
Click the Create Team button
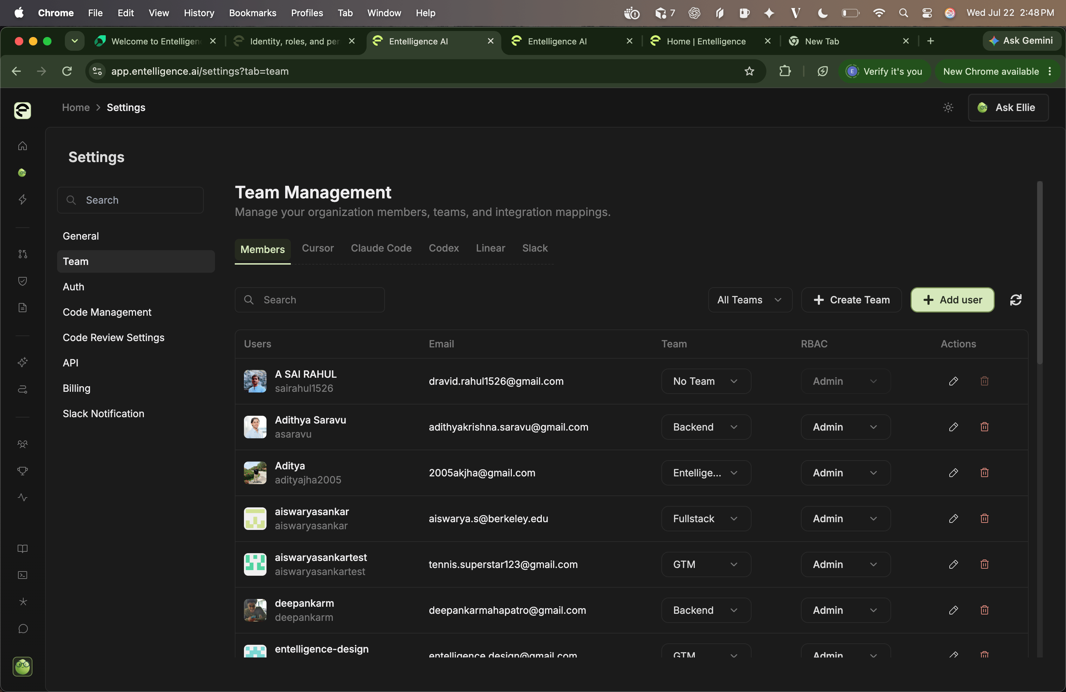pyautogui.click(x=851, y=300)
